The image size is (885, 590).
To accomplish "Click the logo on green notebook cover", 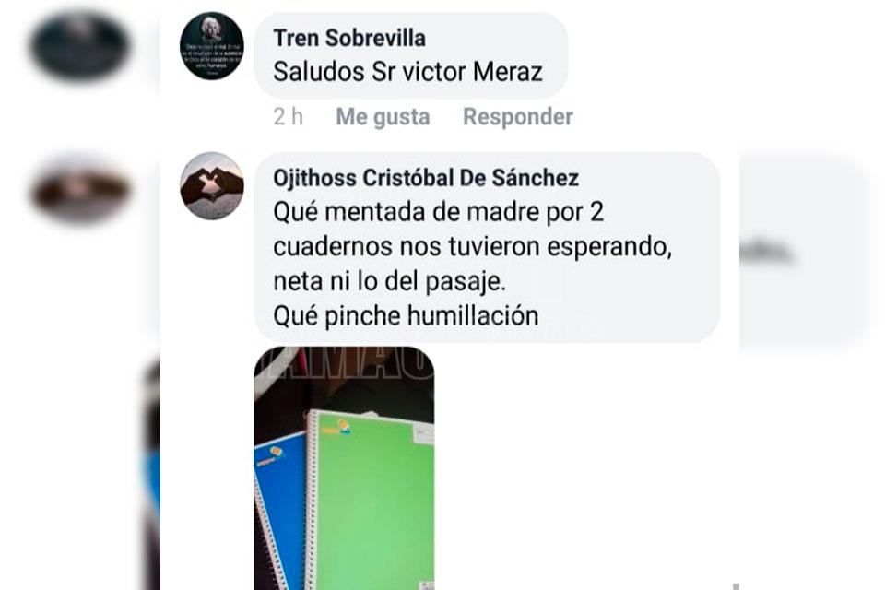I will pyautogui.click(x=336, y=428).
